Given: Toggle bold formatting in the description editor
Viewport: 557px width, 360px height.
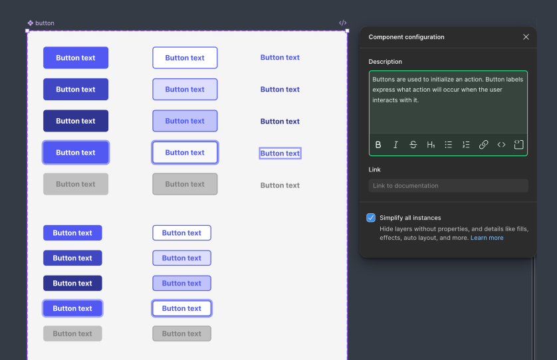Looking at the screenshot, I should pyautogui.click(x=378, y=145).
